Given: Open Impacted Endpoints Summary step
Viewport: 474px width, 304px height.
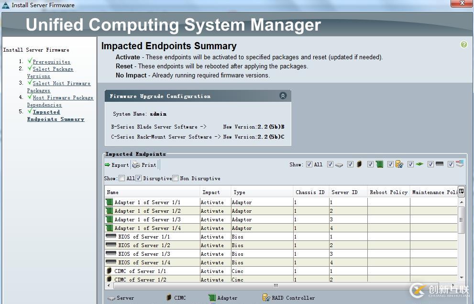Looking at the screenshot, I should tap(55, 116).
